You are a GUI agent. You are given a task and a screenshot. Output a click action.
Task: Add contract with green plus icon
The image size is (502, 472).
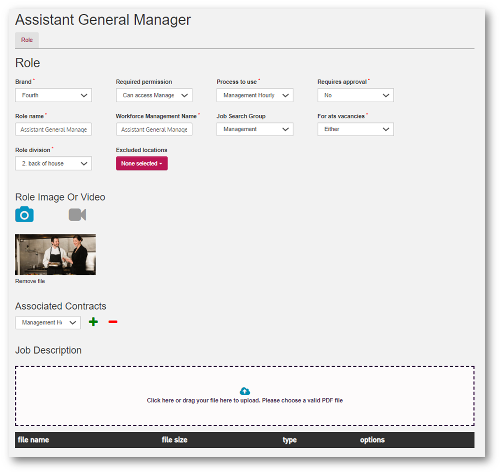click(93, 322)
